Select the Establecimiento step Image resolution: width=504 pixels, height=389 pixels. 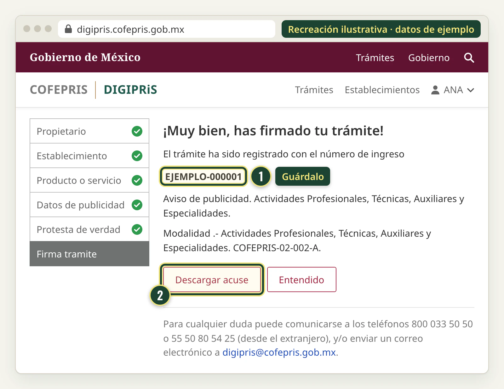tap(89, 156)
